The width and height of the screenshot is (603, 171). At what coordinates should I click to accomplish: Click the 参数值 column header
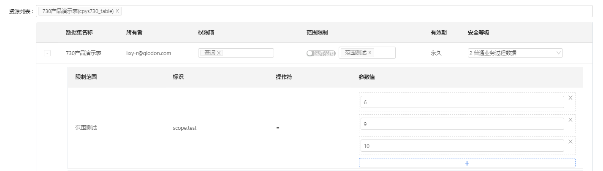pos(367,77)
